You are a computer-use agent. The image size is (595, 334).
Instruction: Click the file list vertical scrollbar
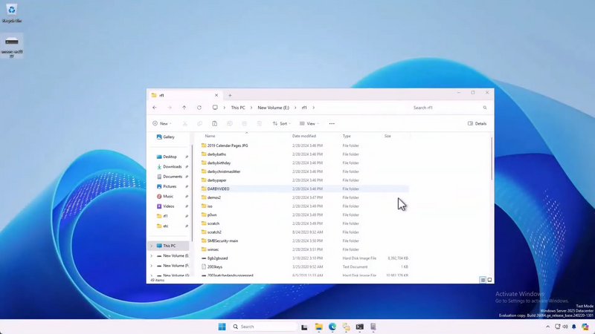(x=492, y=160)
